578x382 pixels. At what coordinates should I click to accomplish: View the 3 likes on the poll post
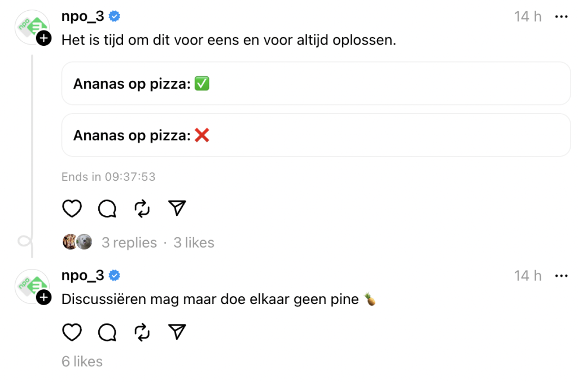[x=194, y=242]
